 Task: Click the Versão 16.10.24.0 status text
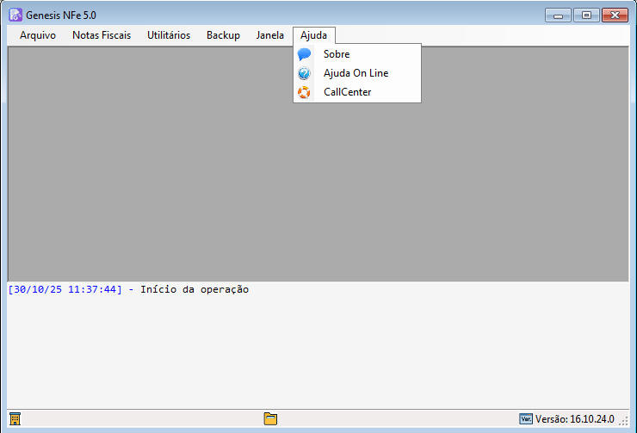tap(574, 419)
